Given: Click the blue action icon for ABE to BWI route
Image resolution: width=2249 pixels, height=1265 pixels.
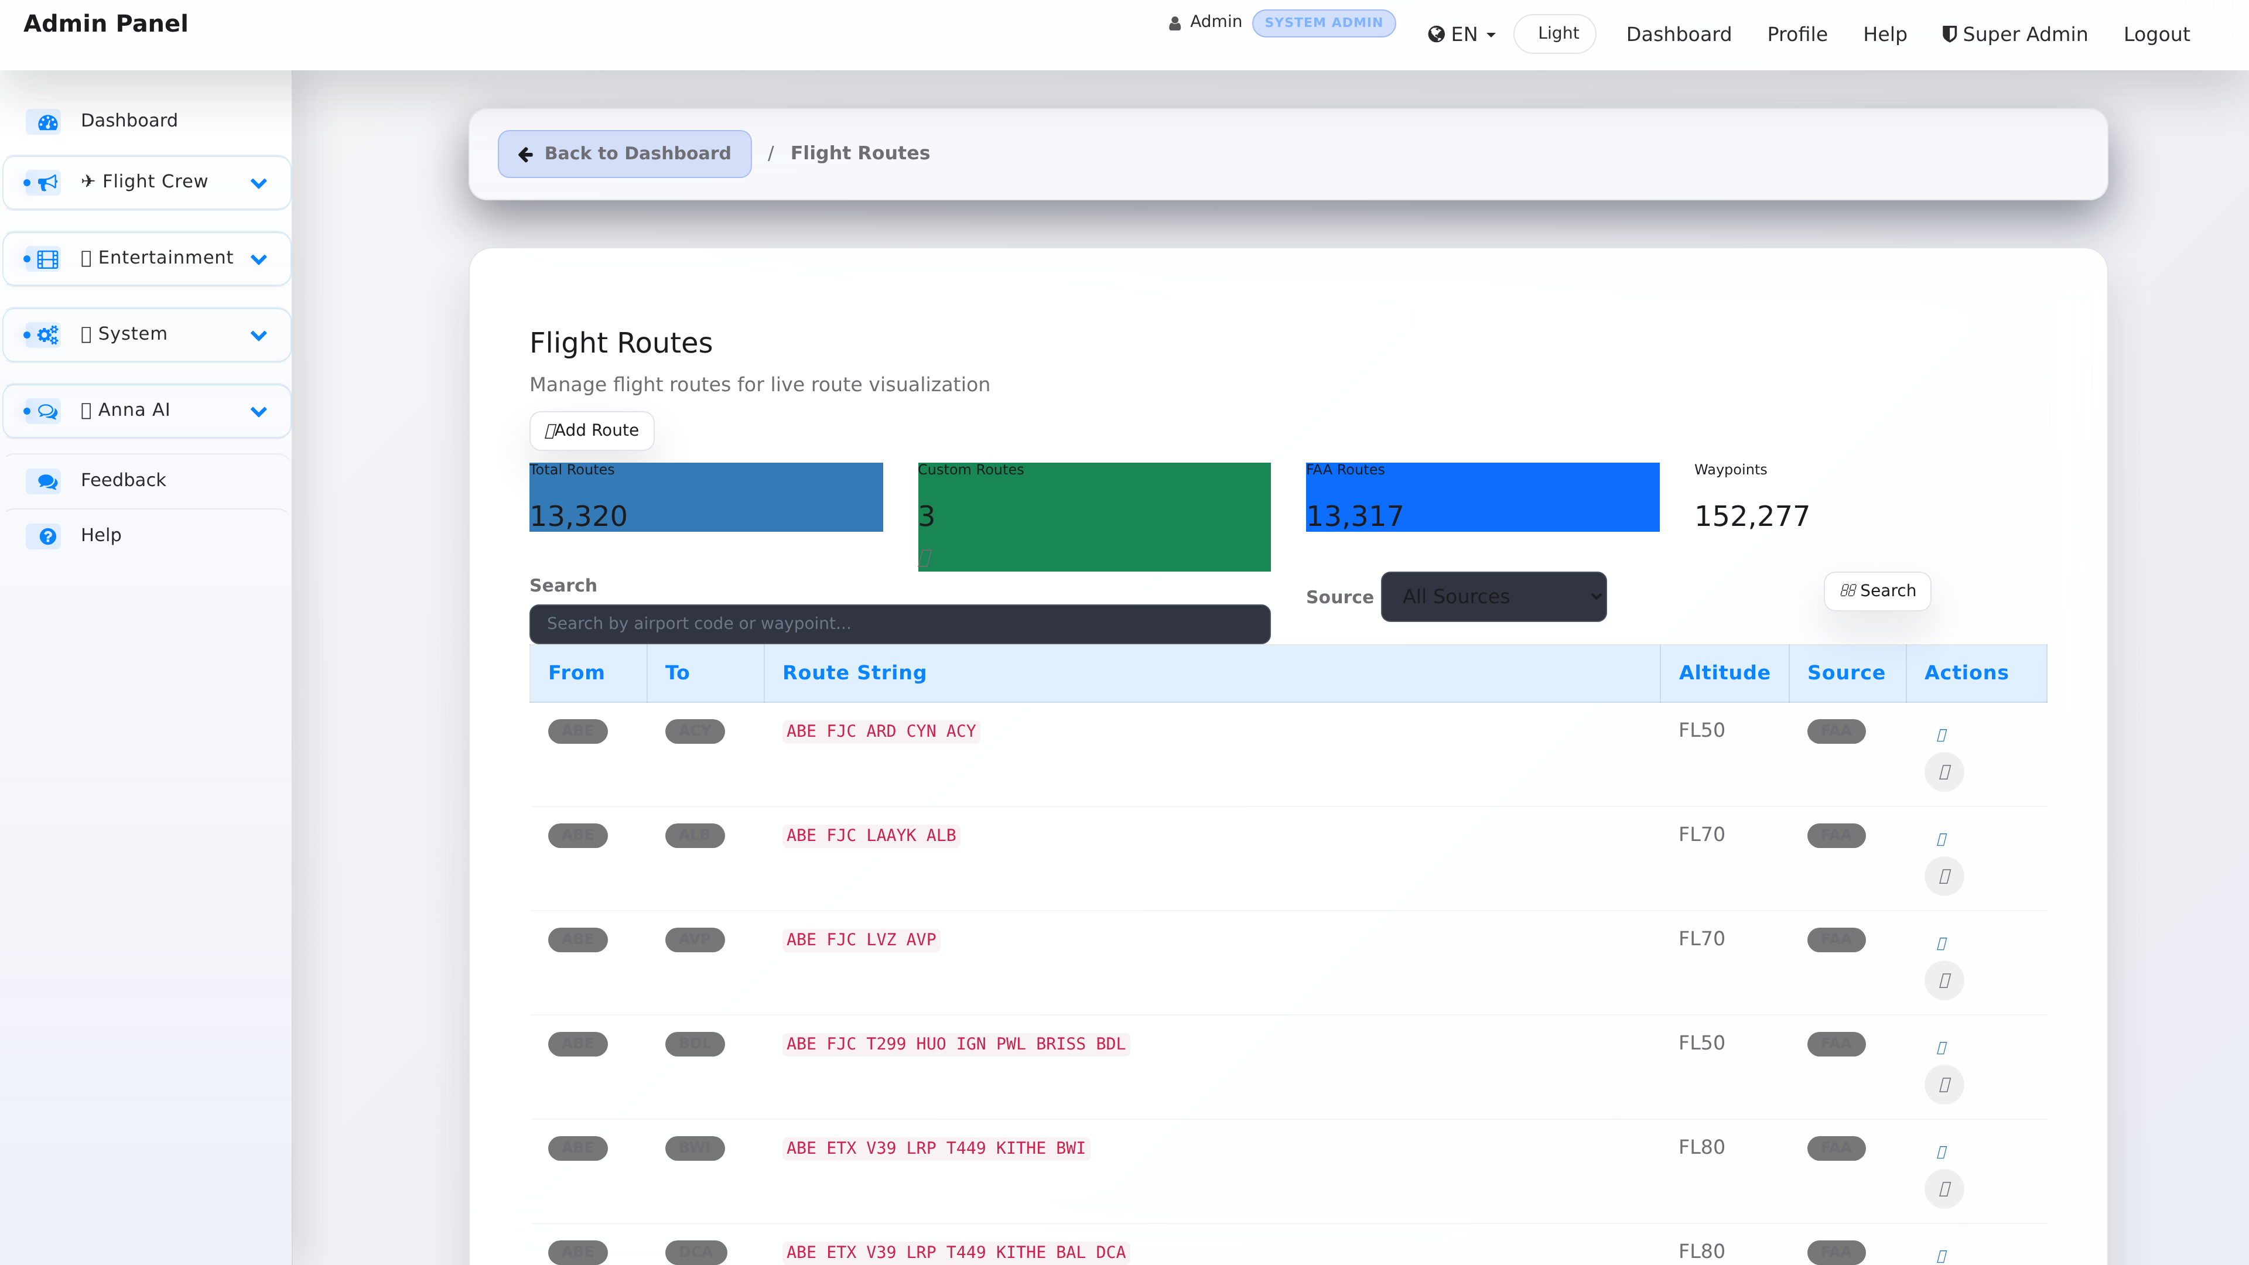Looking at the screenshot, I should [x=1942, y=1153].
